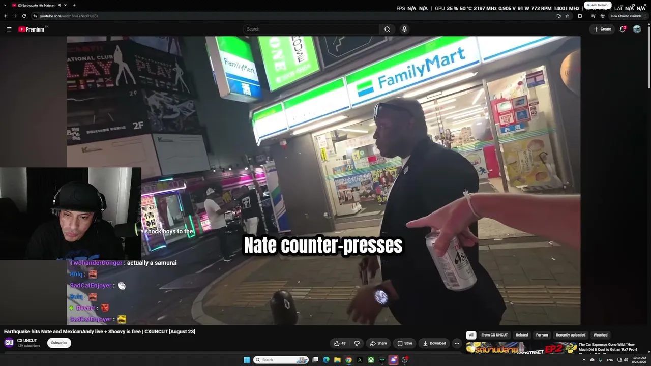Viewport: 651px width, 366px height.
Task: Open Chrome extensions puzzle icon
Action: click(580, 16)
